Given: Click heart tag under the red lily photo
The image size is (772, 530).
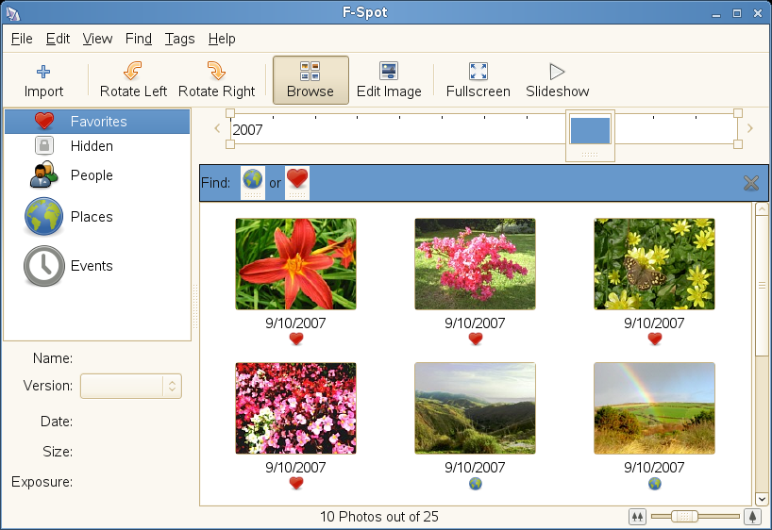Looking at the screenshot, I should [296, 340].
